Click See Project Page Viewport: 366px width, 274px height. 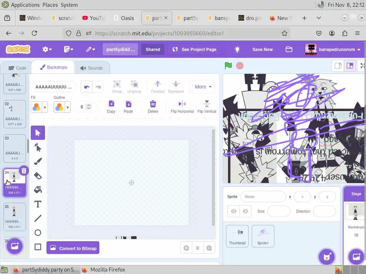(x=194, y=49)
